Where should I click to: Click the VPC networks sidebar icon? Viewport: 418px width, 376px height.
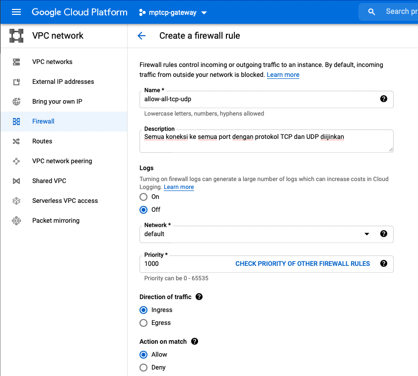pyautogui.click(x=16, y=62)
